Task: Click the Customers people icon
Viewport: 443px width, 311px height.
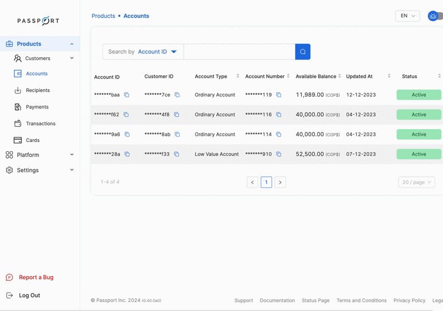Action: [17, 58]
